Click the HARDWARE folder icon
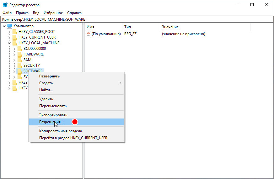 (20, 54)
